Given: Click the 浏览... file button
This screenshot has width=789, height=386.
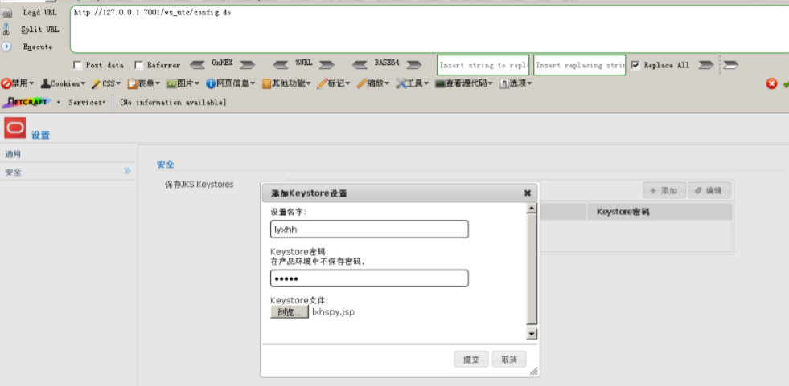Looking at the screenshot, I should [x=290, y=312].
